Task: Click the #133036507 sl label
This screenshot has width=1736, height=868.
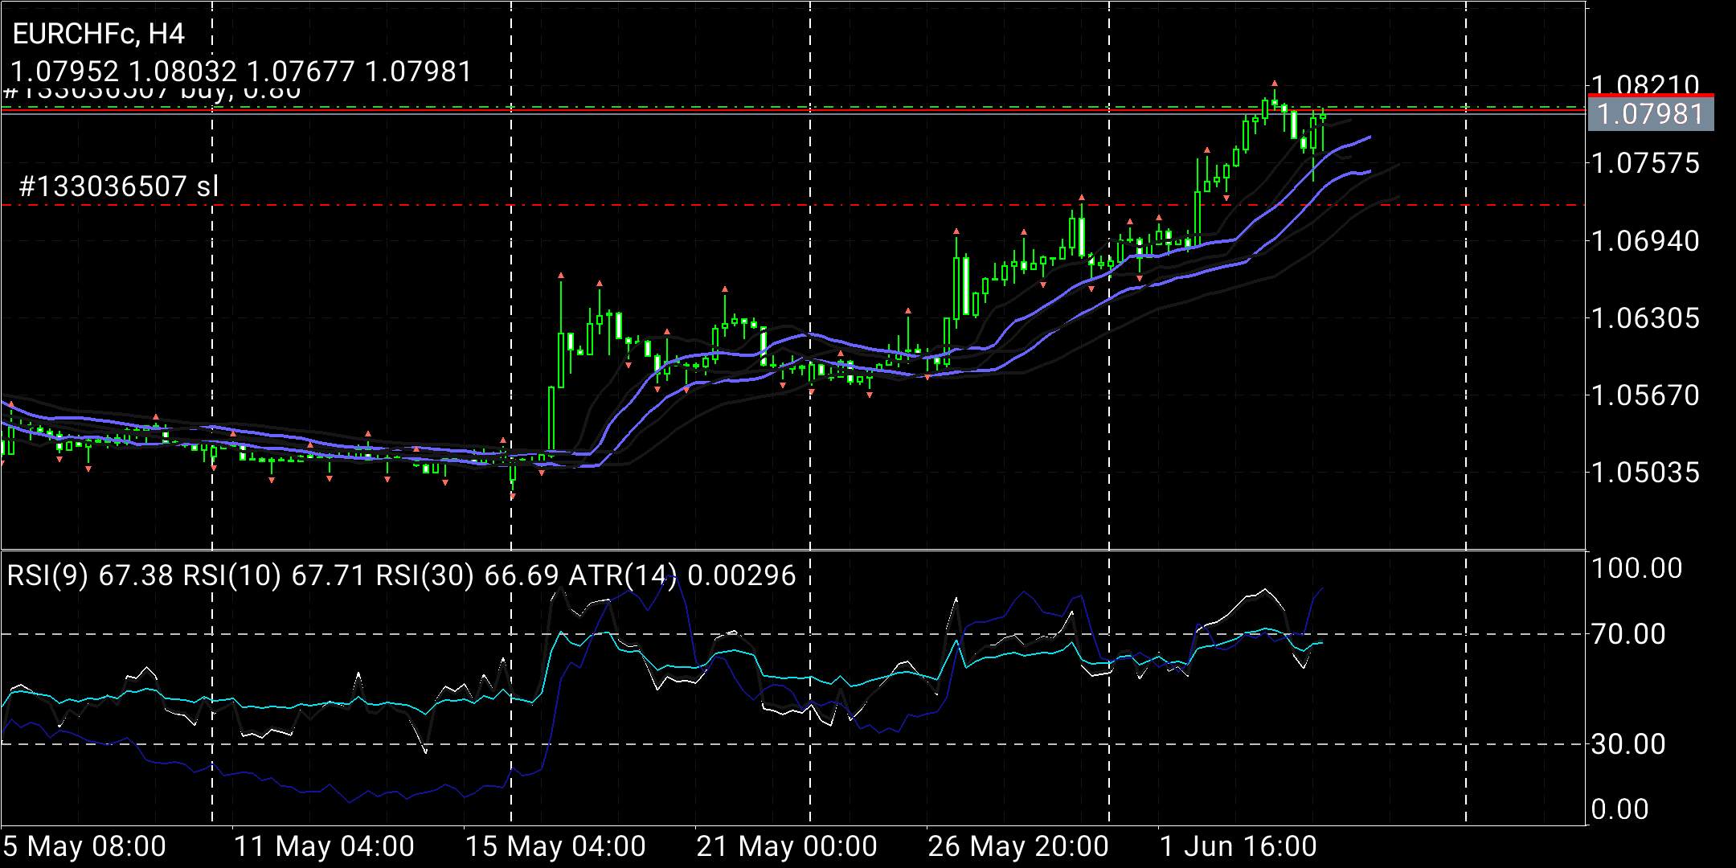Action: (119, 187)
